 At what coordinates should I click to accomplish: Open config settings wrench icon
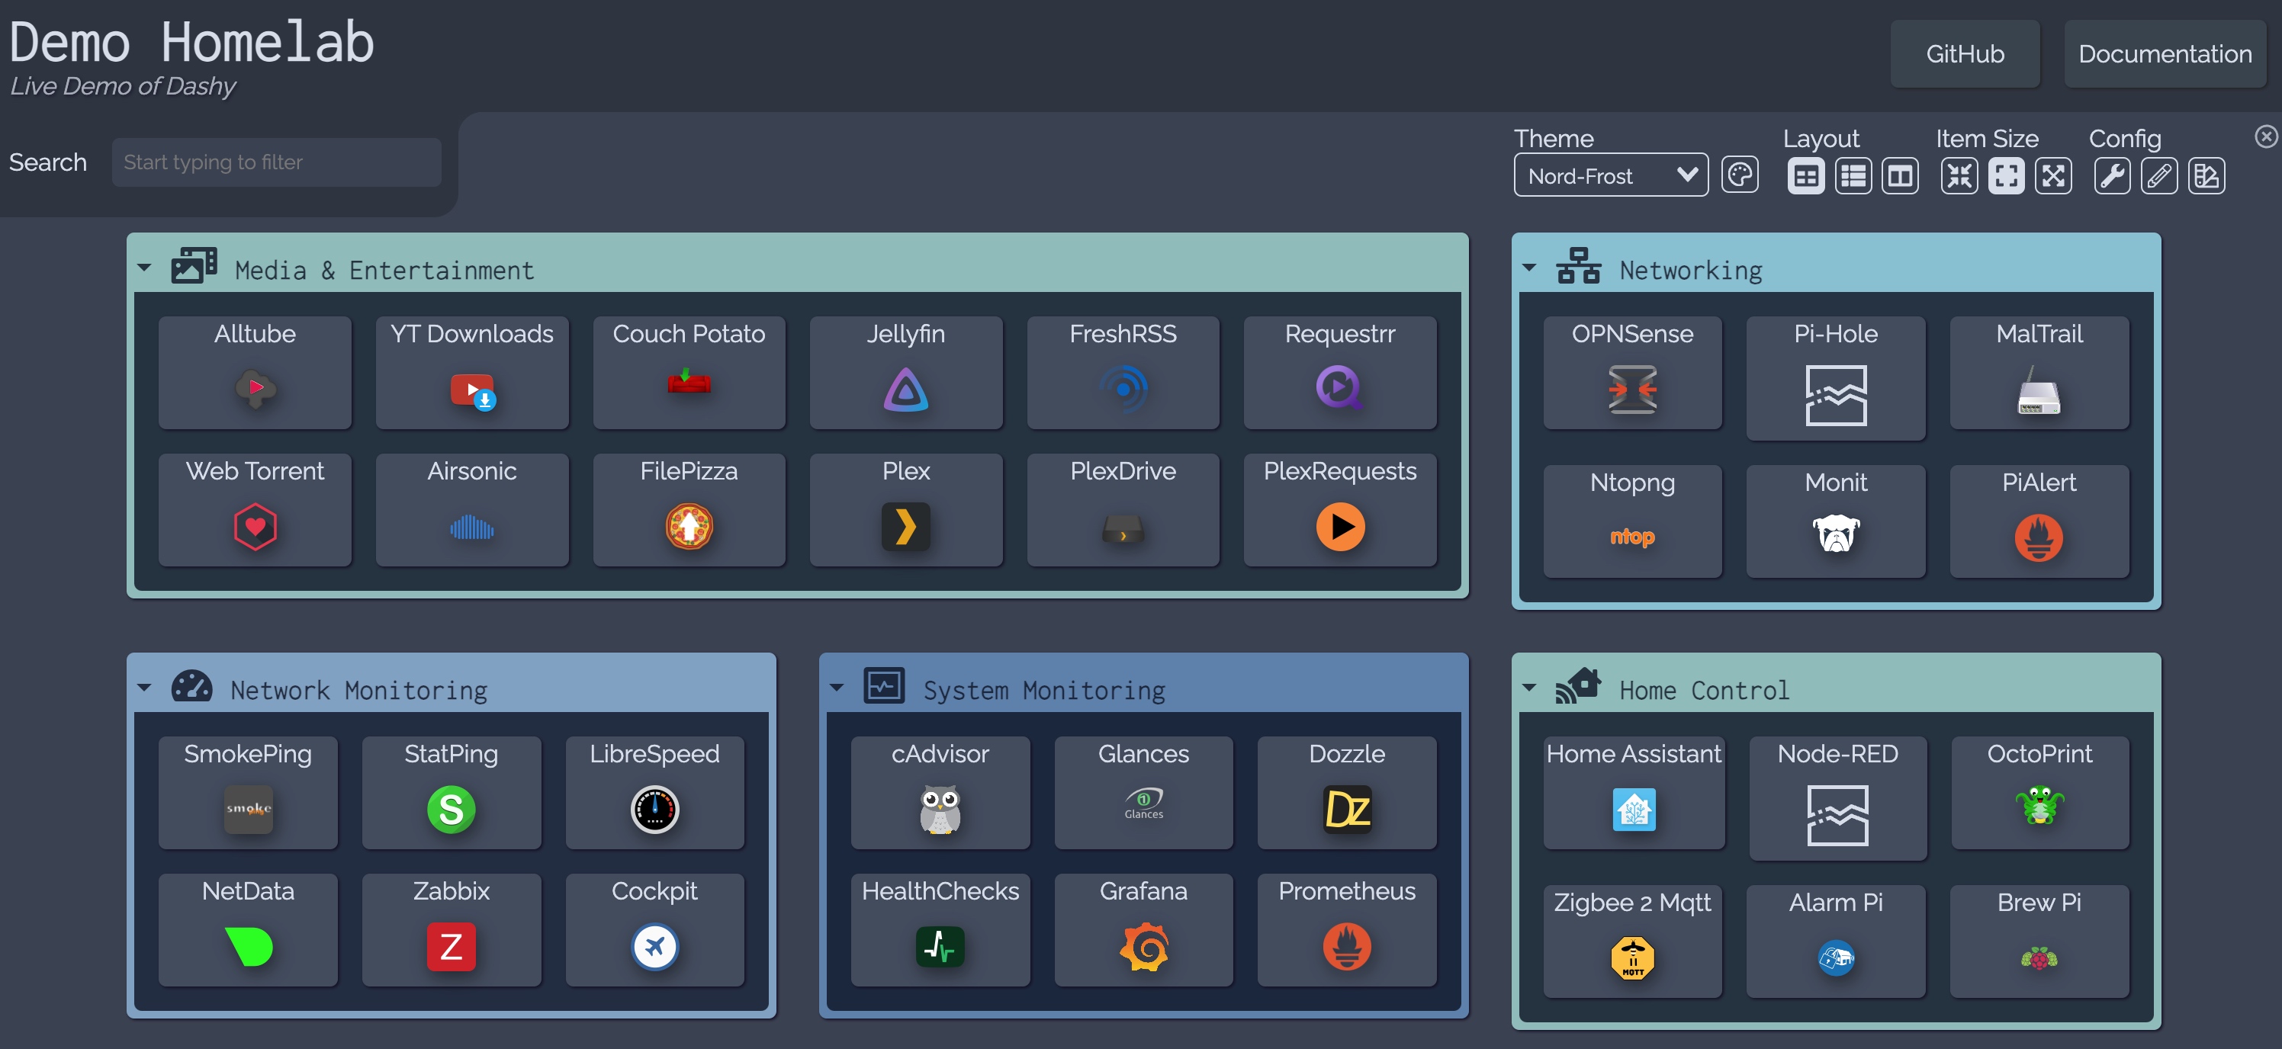coord(2111,175)
